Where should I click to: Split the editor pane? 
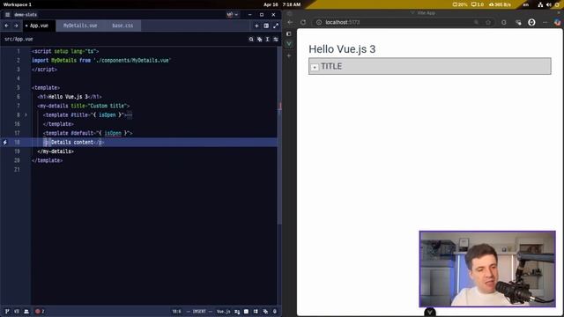[x=266, y=26]
